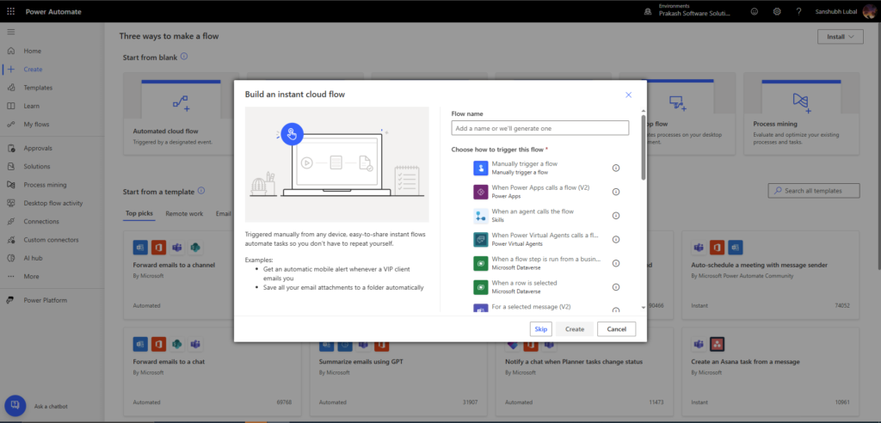Show info for Power Virtual Agents trigger
This screenshot has width=881, height=423.
(x=616, y=239)
